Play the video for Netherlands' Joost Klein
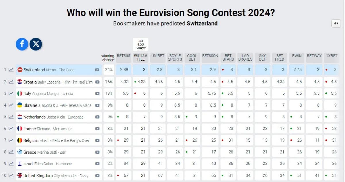This screenshot has width=345, height=182. (97, 117)
